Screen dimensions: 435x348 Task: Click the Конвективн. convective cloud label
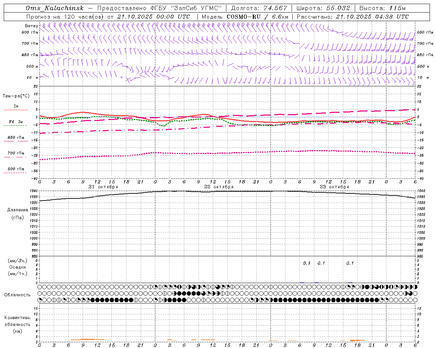(17, 318)
